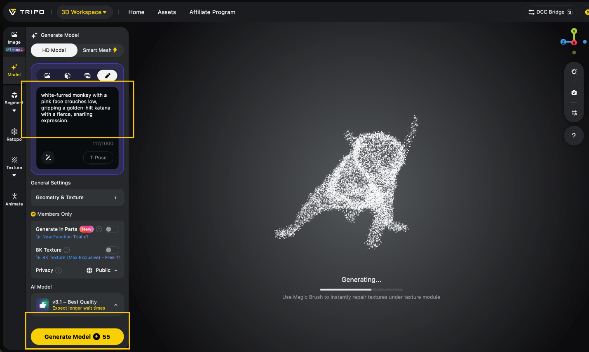Screen dimensions: 589x352
Task: Open the Privacy Public dropdown
Action: coord(102,270)
